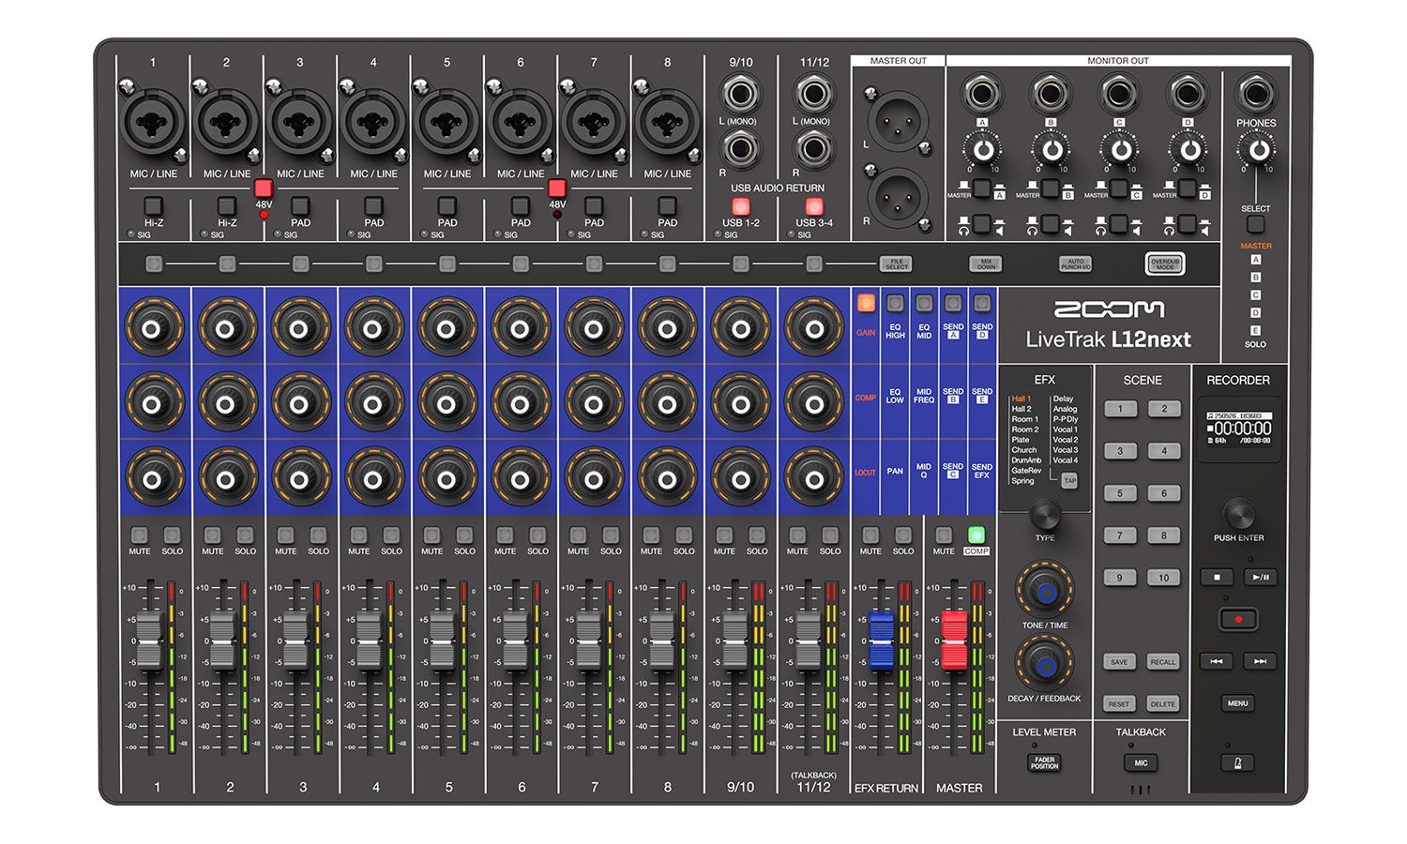Viewport: 1407px width, 844px height.
Task: Click the rewind transport button
Action: pos(1217,661)
